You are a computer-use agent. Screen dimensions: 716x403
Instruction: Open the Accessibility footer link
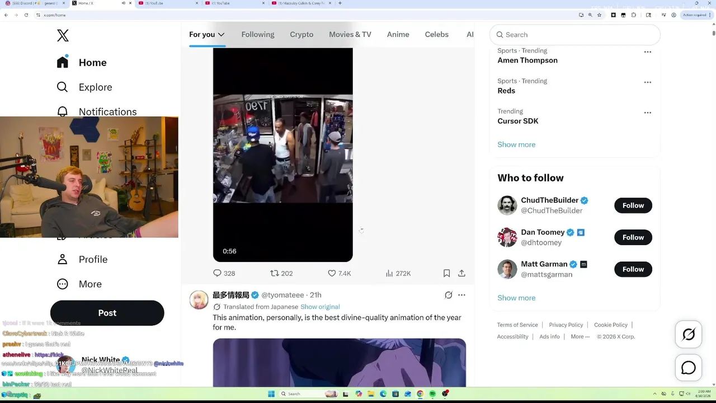point(513,336)
